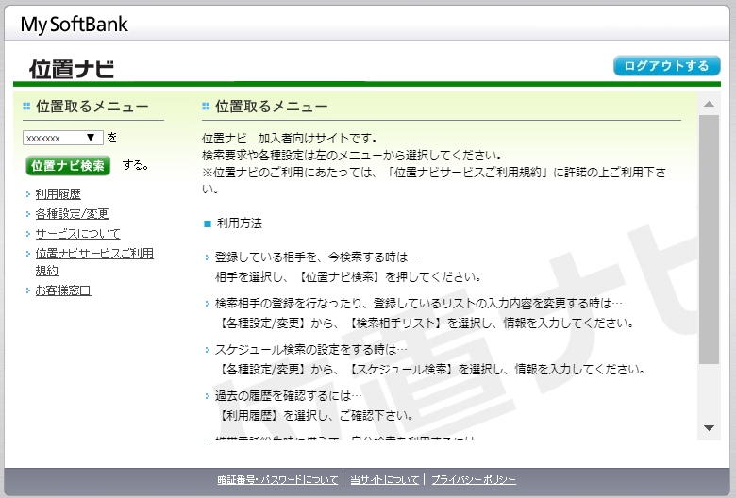
Task: Click the 利用方法 section heading
Action: 240,224
